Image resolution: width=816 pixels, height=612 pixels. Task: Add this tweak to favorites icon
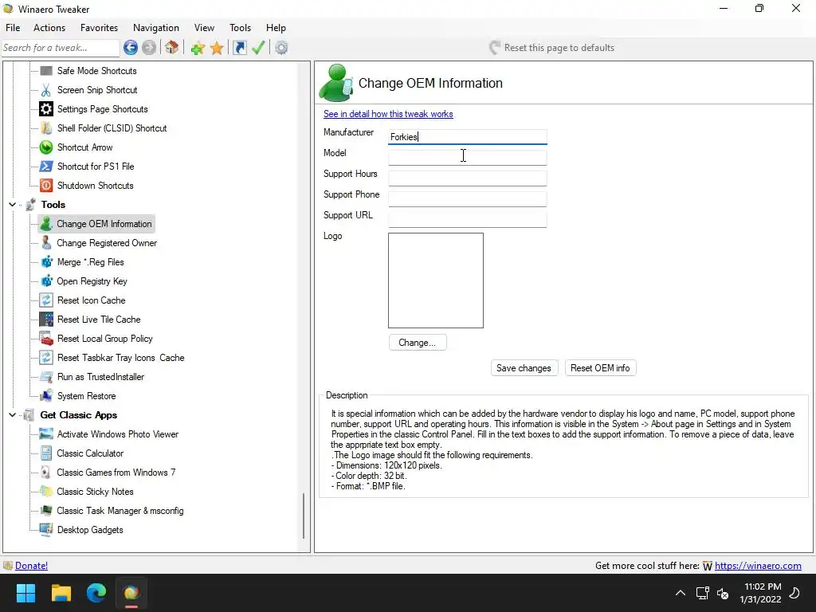[x=198, y=49]
